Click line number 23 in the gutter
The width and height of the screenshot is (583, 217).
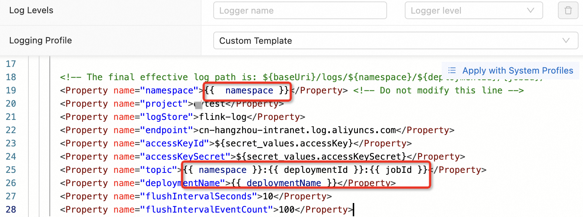click(x=11, y=143)
